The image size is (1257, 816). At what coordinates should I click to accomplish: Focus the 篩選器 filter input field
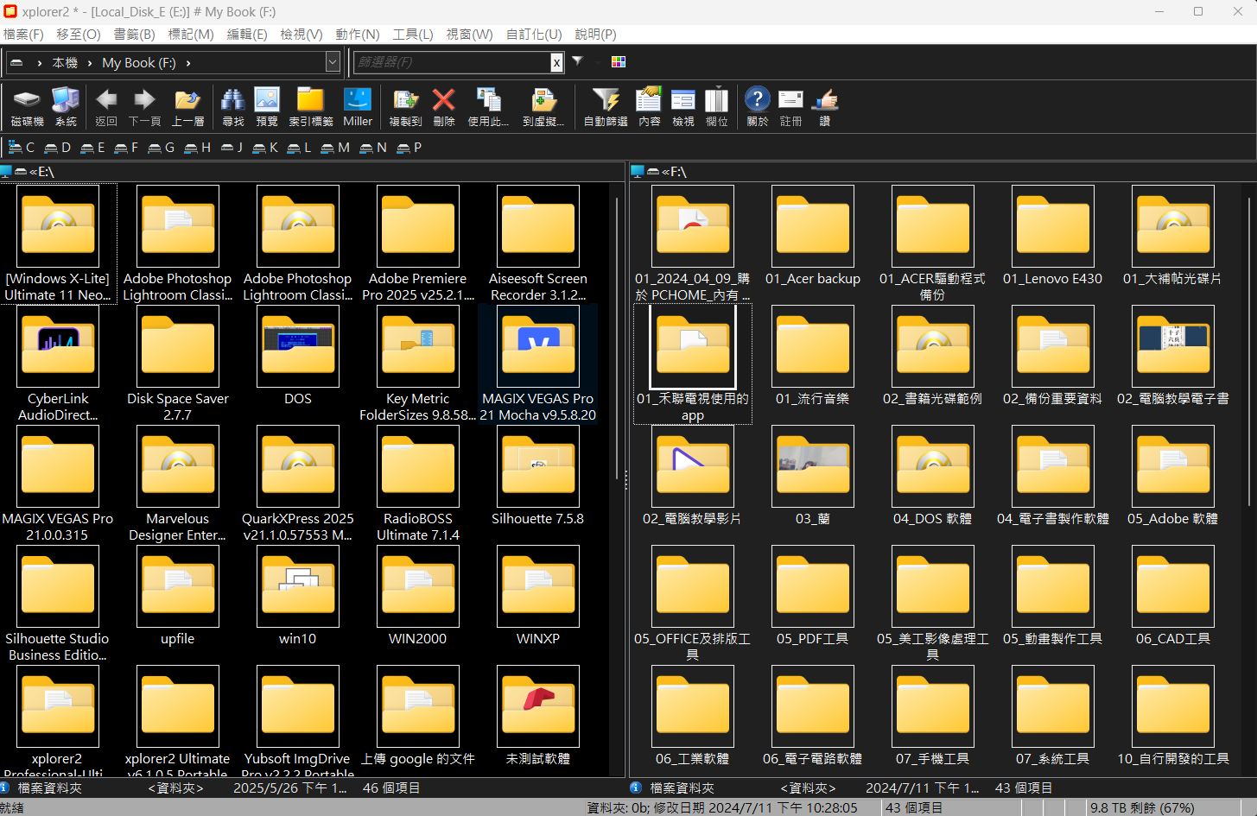coord(452,62)
